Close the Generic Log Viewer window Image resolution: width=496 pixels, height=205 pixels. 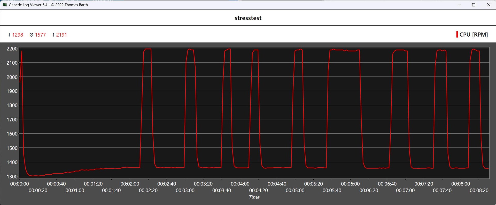pos(489,5)
